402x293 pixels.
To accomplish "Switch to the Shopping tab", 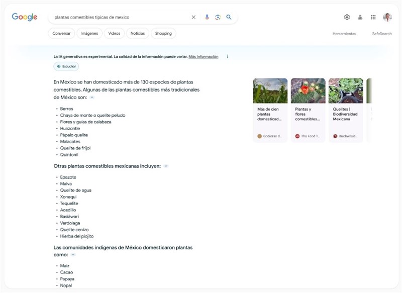I will point(163,33).
